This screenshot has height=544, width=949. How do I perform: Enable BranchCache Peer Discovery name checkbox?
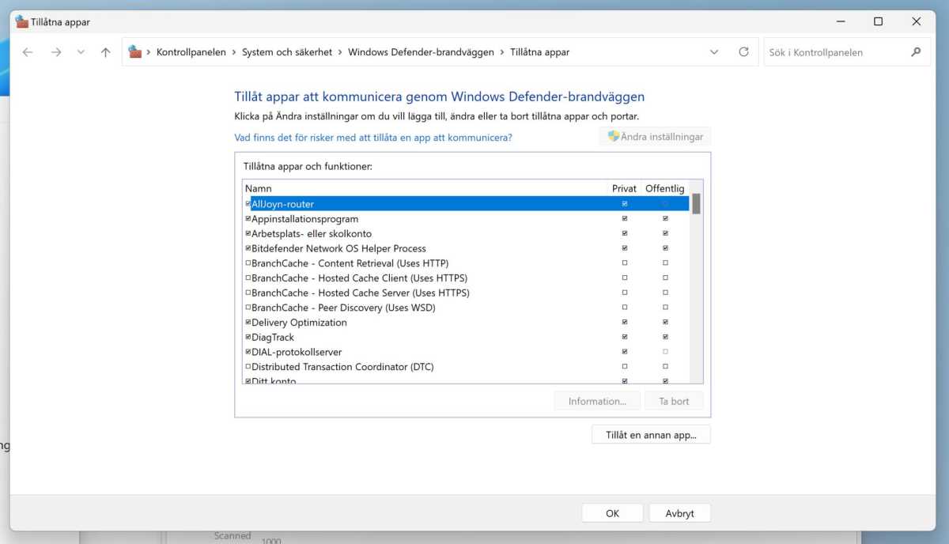[x=248, y=308]
